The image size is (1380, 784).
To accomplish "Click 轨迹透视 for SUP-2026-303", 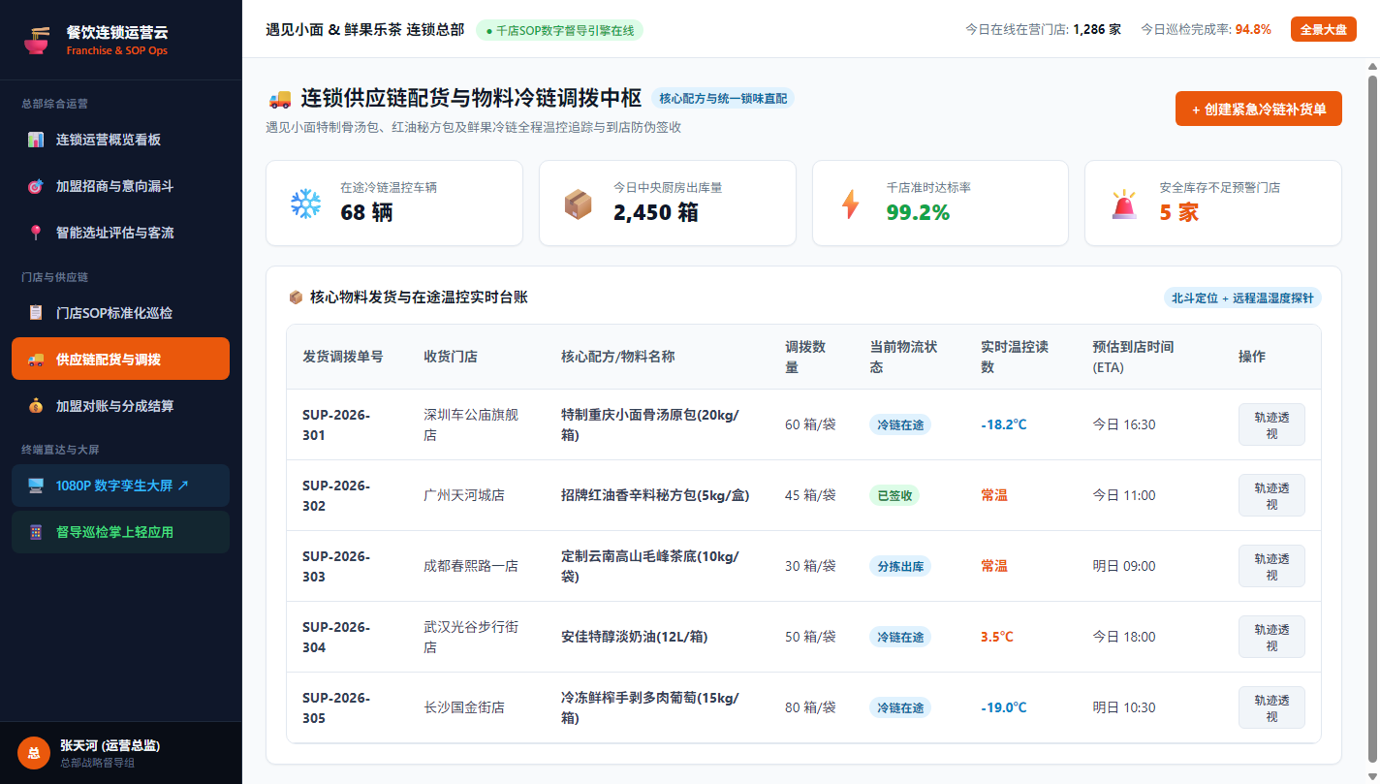I will 1271,566.
